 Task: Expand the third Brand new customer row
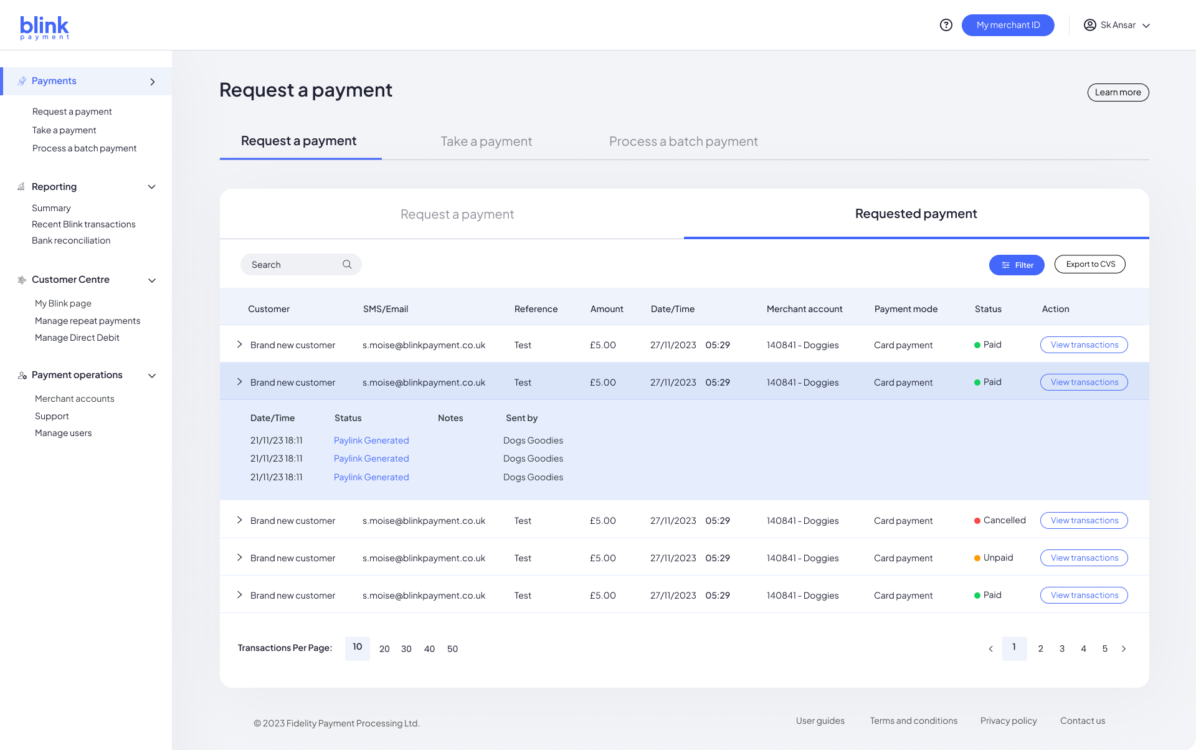240,520
